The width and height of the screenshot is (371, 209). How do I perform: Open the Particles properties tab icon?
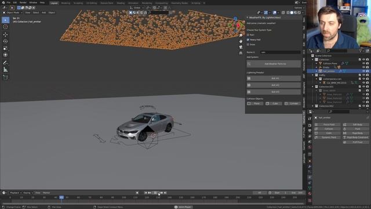310,172
